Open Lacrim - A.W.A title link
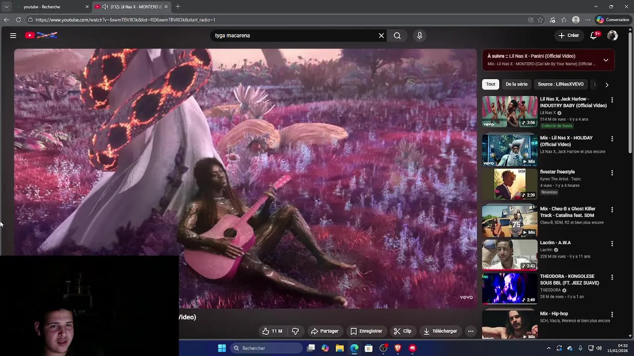 tap(555, 243)
